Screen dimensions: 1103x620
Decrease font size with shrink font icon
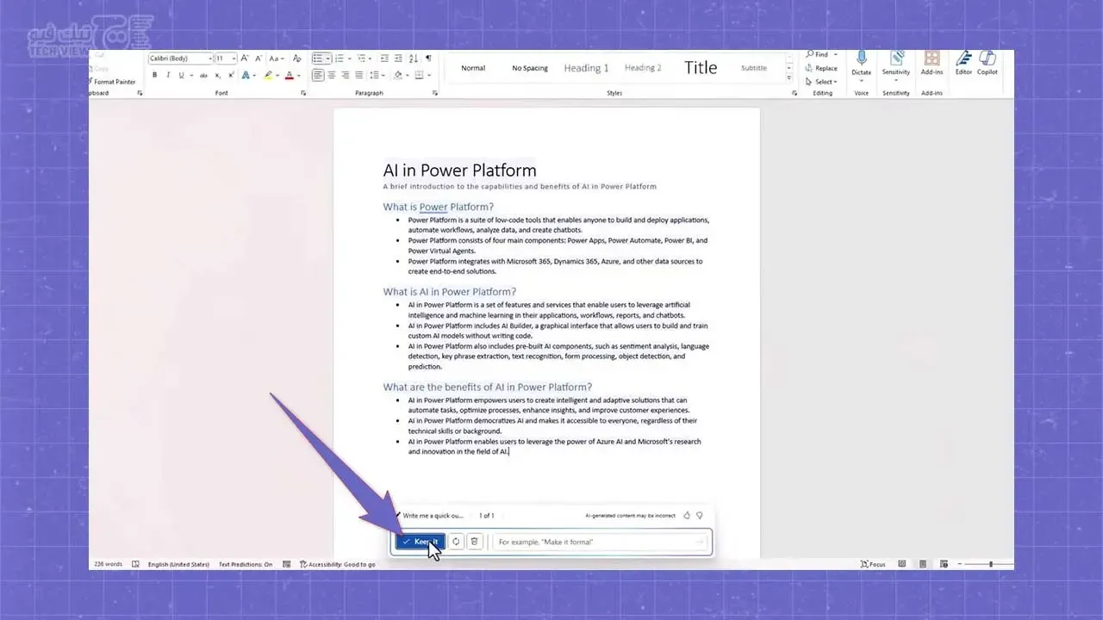click(259, 59)
